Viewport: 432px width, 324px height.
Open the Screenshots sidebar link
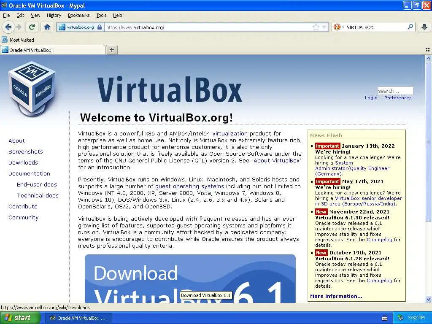26,151
